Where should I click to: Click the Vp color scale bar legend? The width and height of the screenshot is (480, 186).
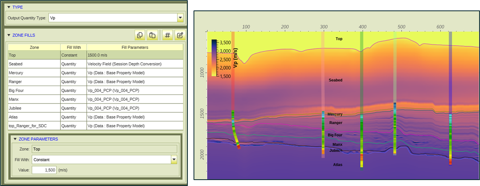214,58
